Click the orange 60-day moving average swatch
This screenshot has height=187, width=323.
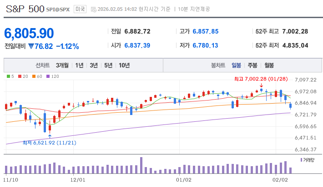(x=34, y=76)
